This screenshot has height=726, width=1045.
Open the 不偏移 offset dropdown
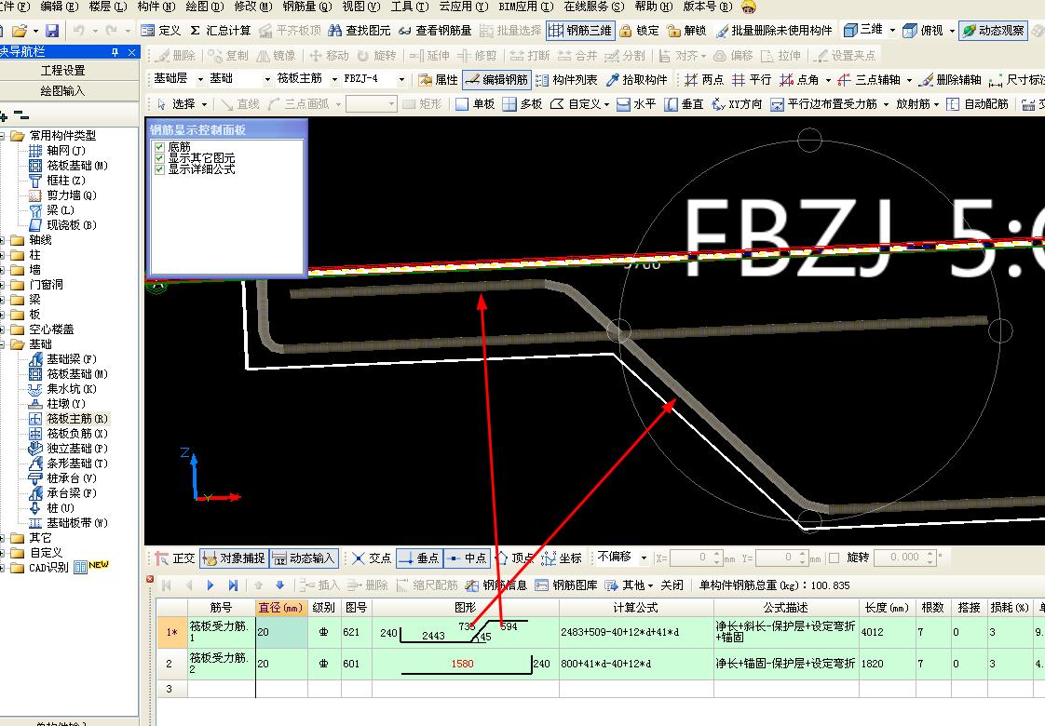pyautogui.click(x=644, y=558)
